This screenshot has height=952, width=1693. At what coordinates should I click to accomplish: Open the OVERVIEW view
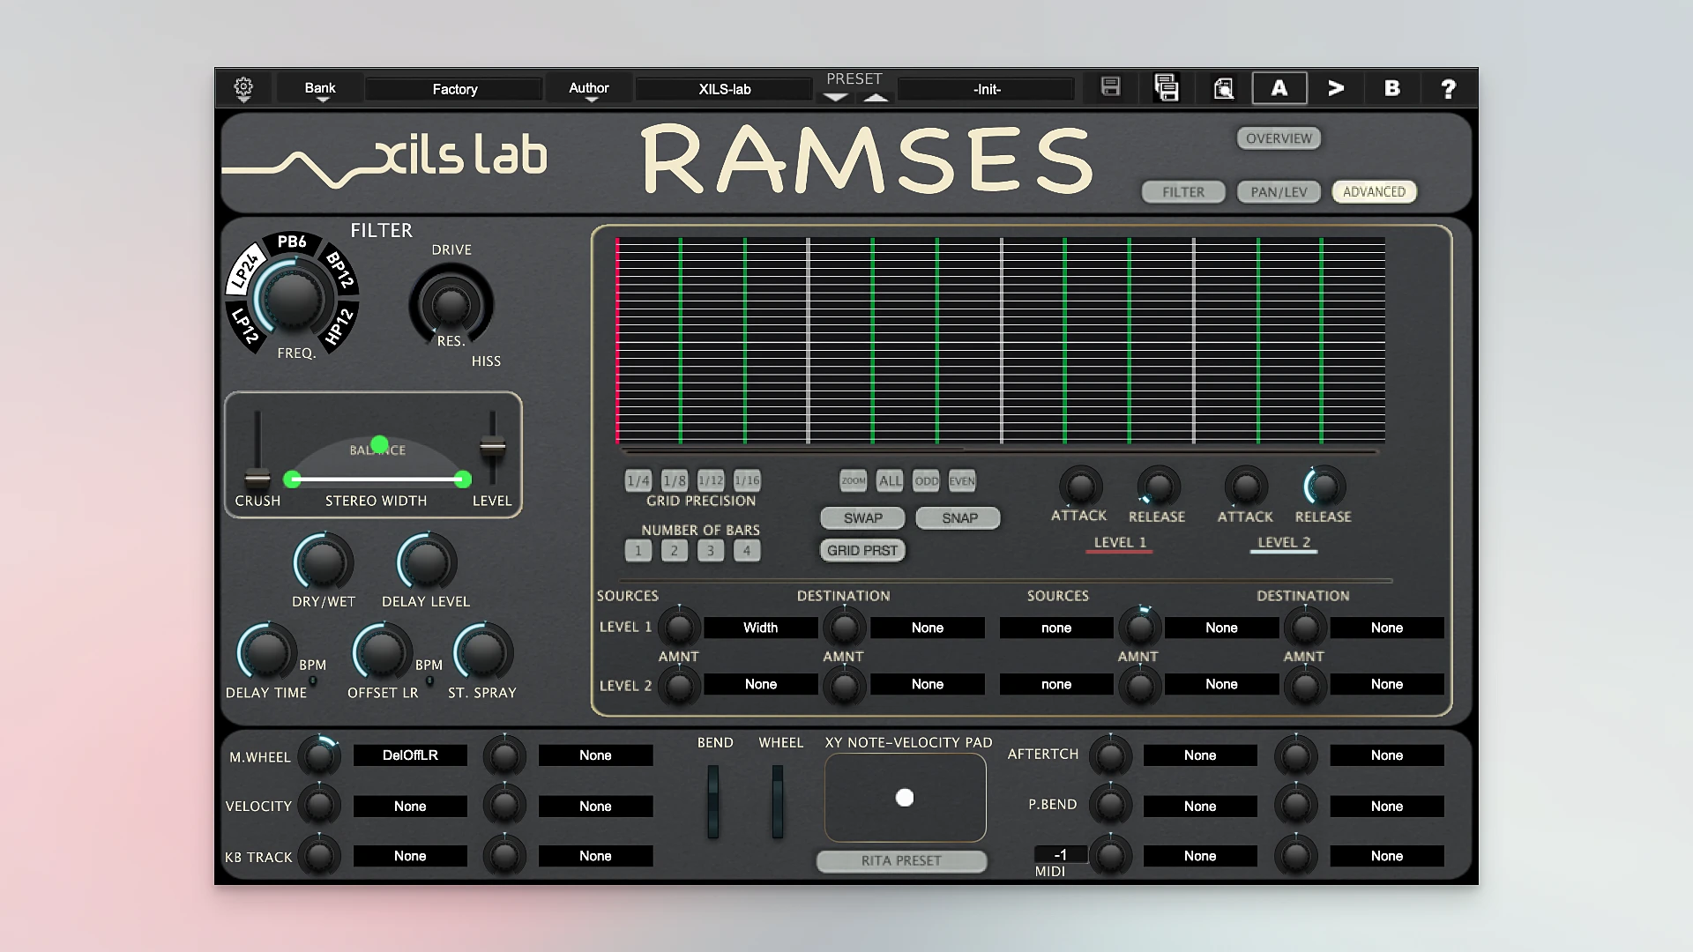pyautogui.click(x=1279, y=138)
